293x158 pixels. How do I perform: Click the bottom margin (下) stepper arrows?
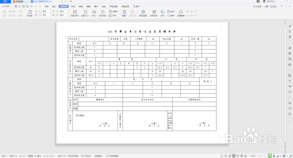(68, 11)
